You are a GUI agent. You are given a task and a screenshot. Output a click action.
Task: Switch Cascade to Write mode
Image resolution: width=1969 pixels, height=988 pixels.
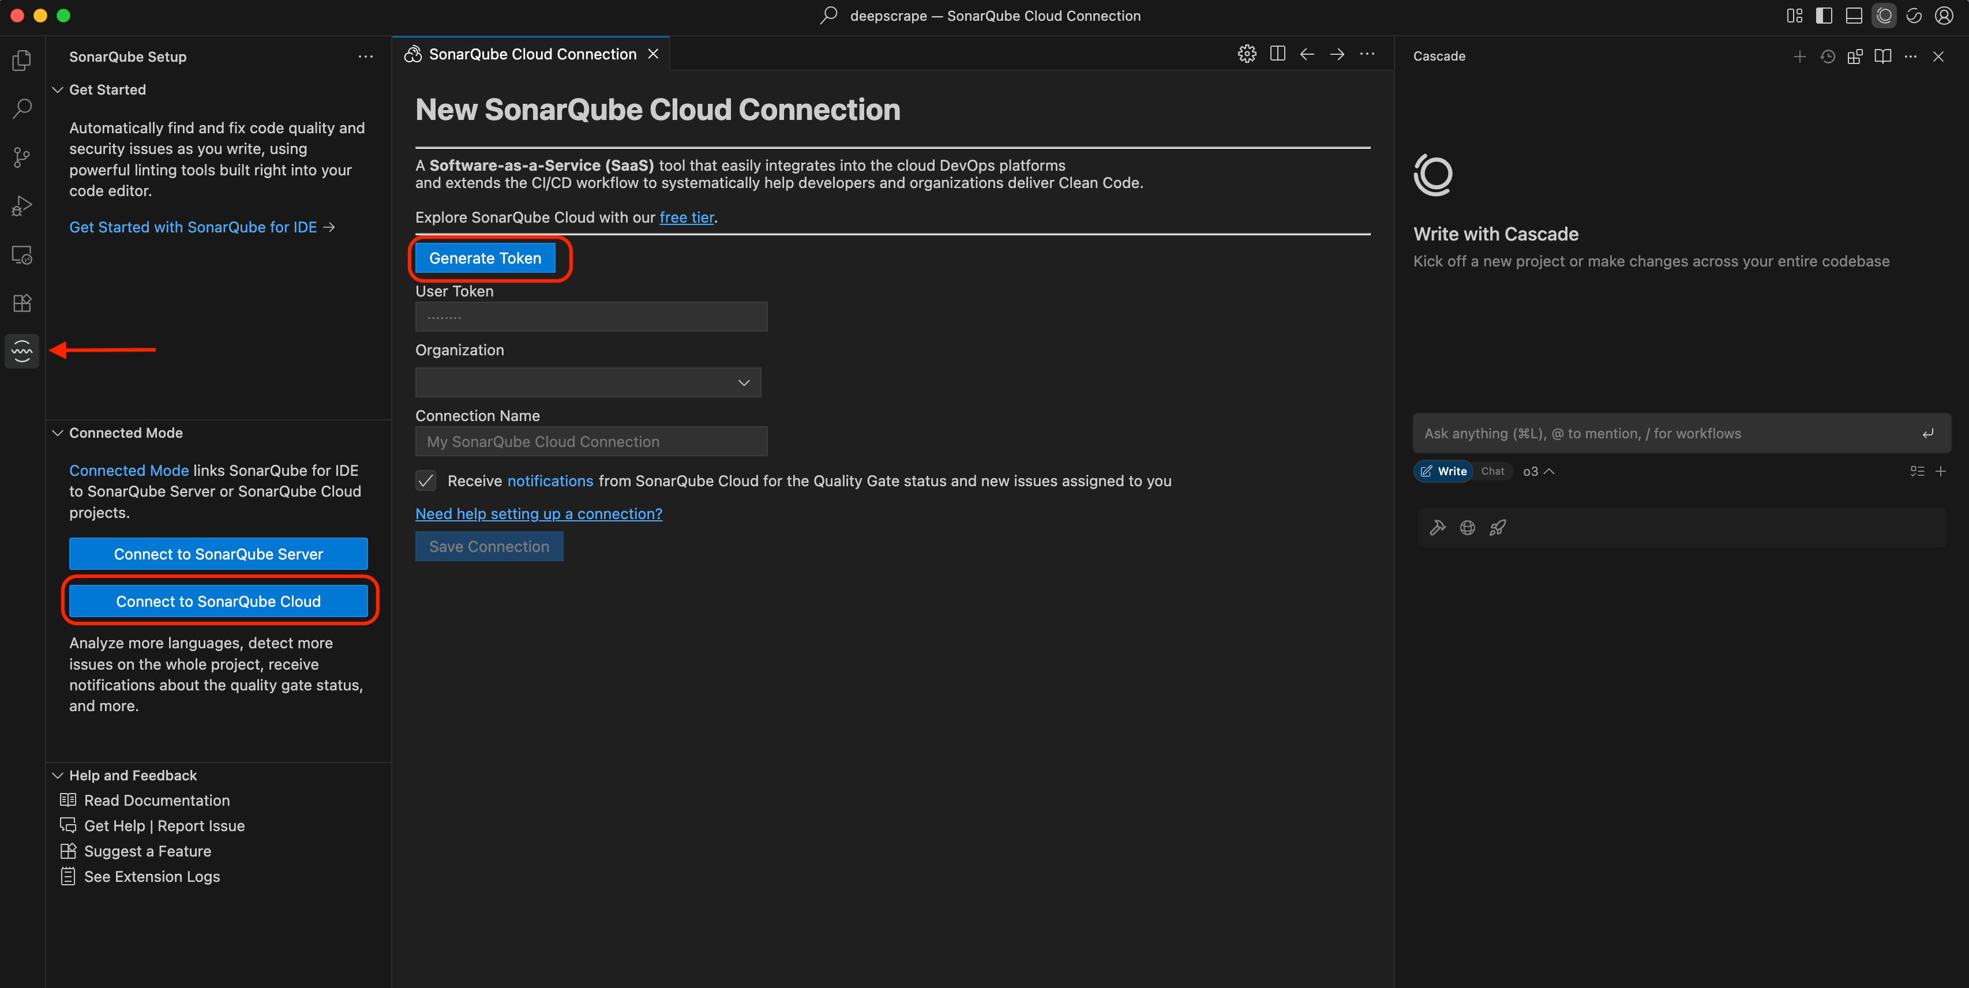(1444, 471)
